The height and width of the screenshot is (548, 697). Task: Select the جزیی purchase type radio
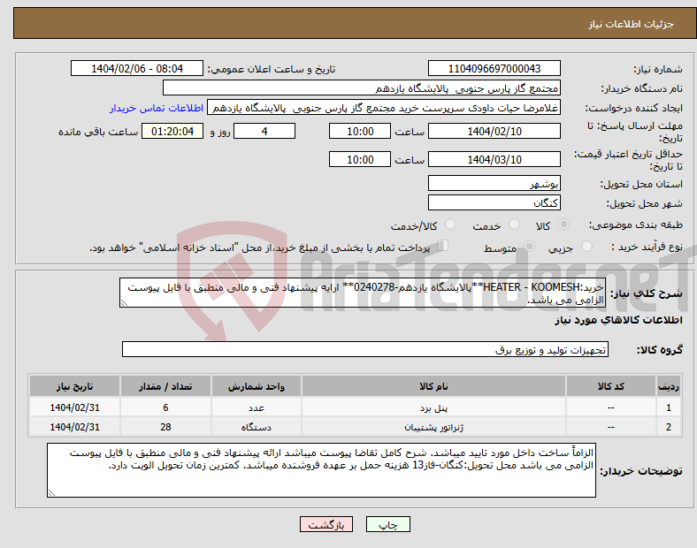click(586, 247)
